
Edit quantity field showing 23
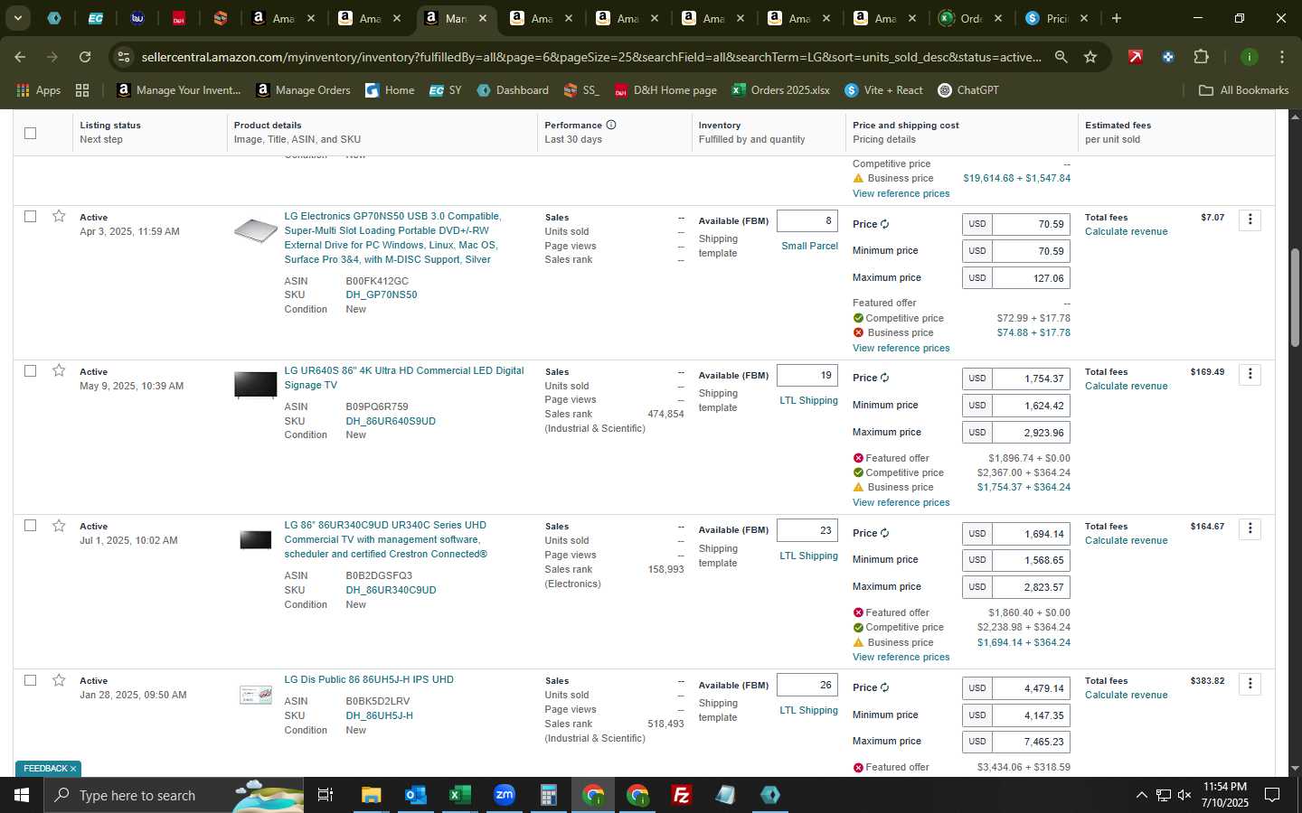(807, 530)
